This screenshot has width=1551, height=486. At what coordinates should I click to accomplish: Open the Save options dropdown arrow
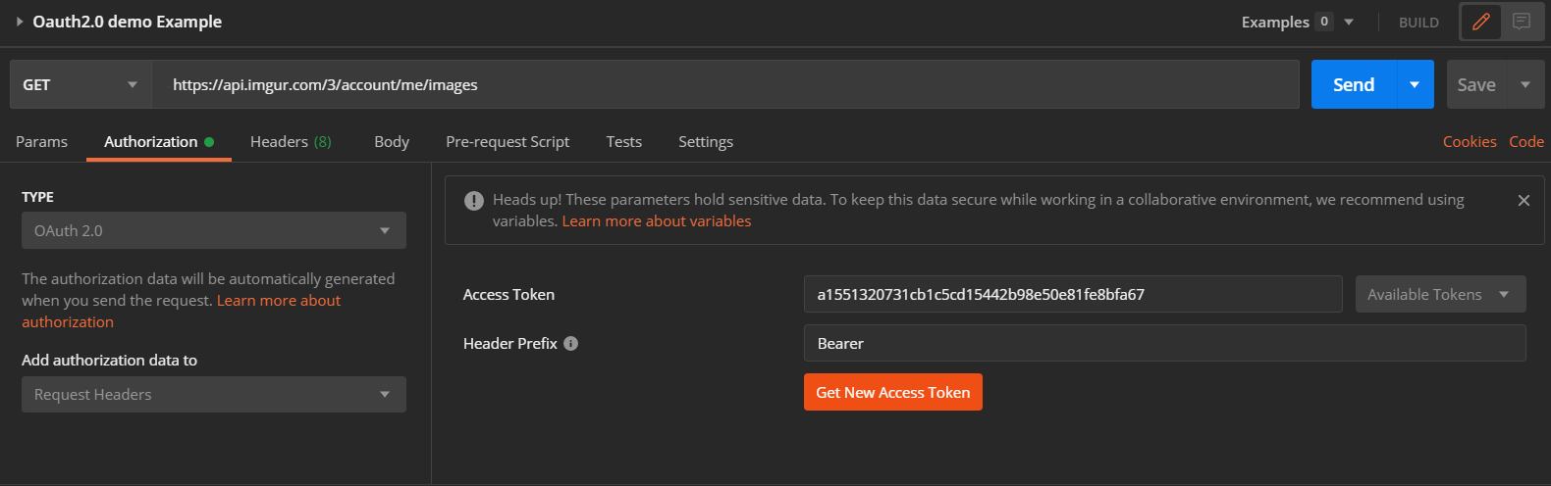[1525, 84]
